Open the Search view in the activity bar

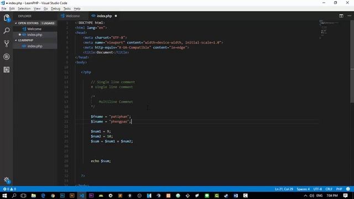tap(7, 30)
